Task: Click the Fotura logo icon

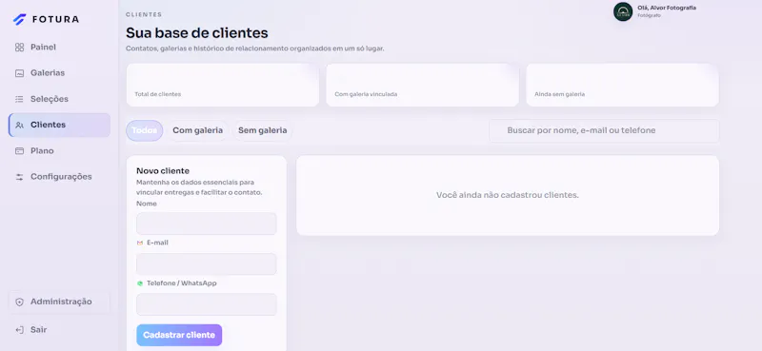Action: click(19, 19)
